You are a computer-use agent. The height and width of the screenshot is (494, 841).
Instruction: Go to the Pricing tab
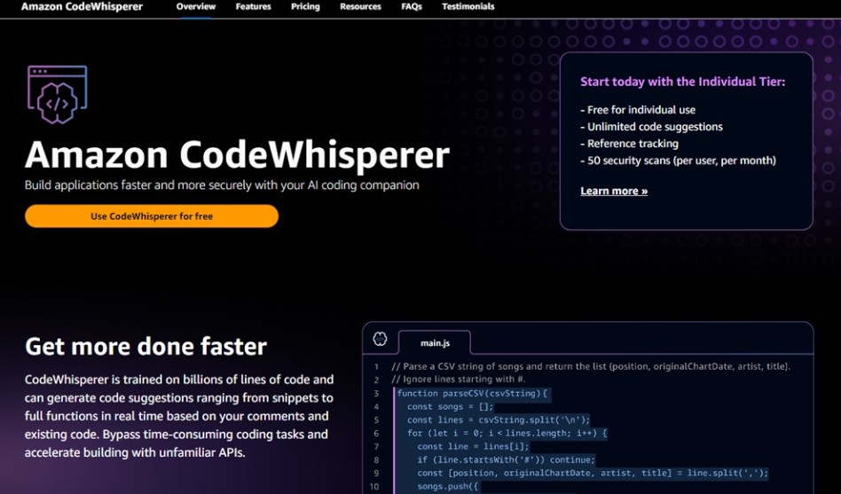coord(305,7)
